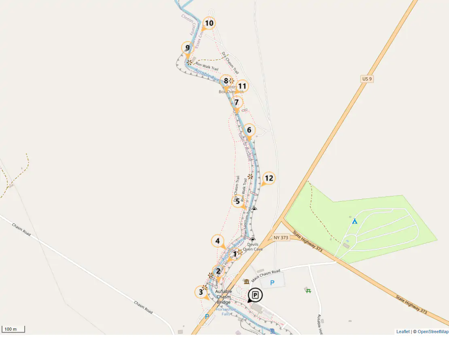Open waypoint marker number 5

point(238,201)
